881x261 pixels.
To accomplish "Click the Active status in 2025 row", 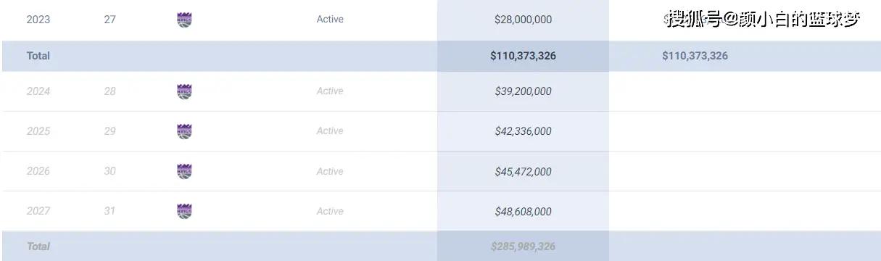I will click(x=330, y=131).
